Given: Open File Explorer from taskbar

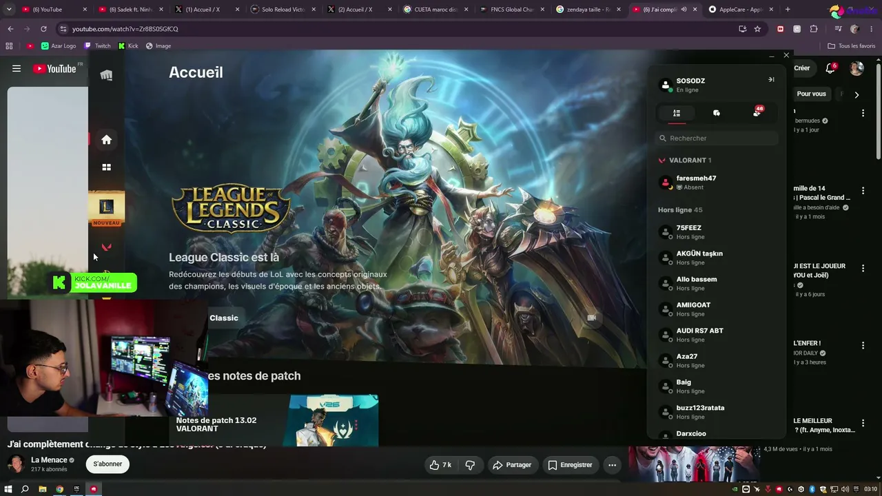Looking at the screenshot, I should coord(42,489).
